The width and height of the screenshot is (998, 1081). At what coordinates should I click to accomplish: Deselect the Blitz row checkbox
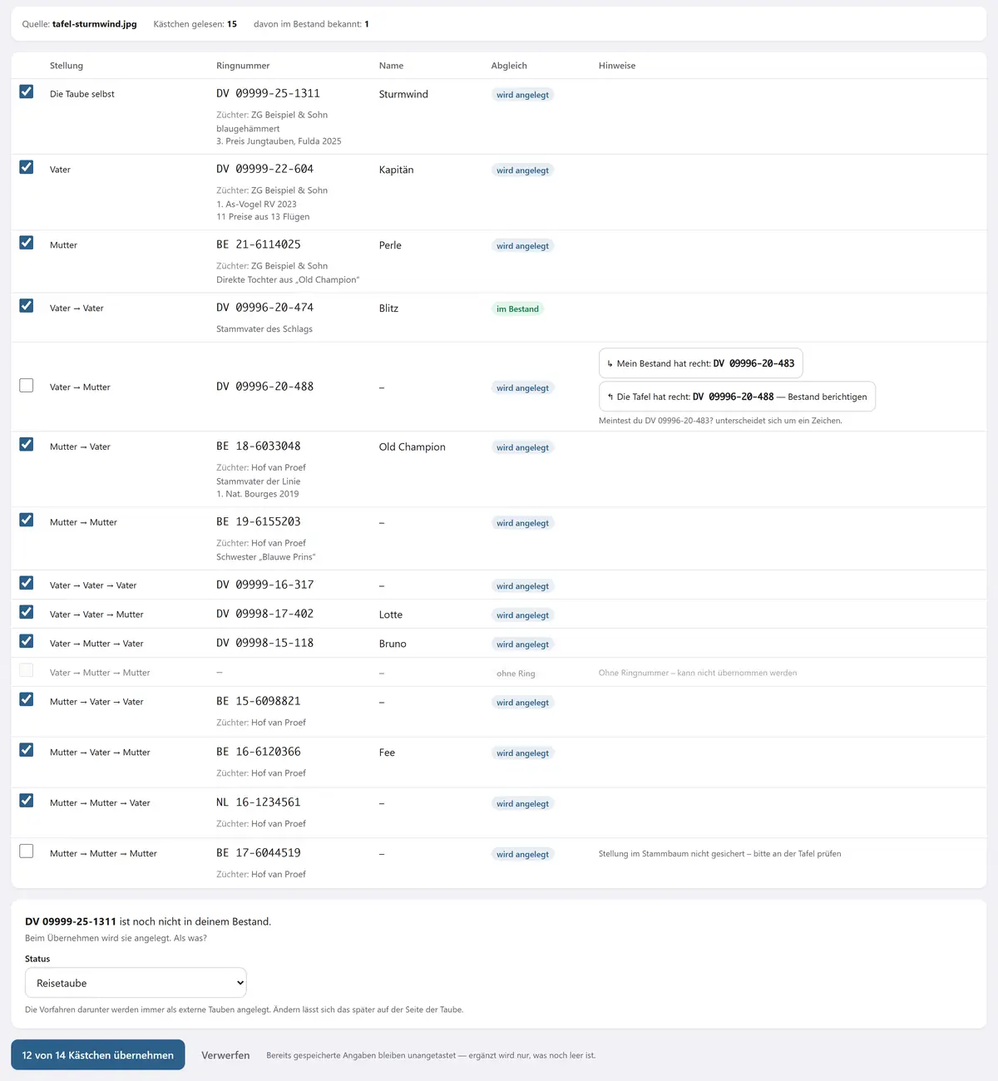(27, 306)
